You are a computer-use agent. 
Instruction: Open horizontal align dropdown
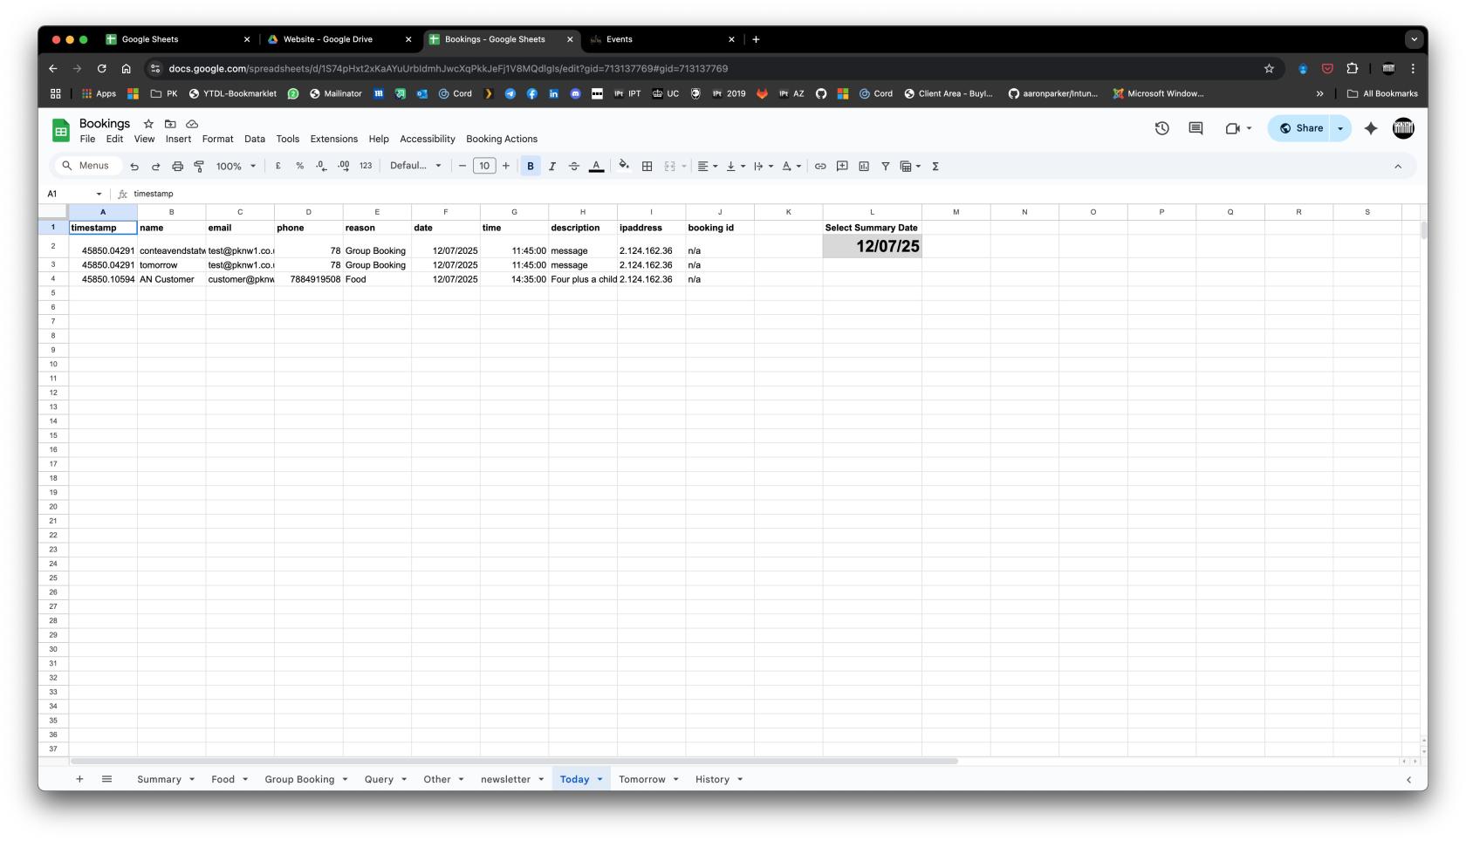point(708,166)
